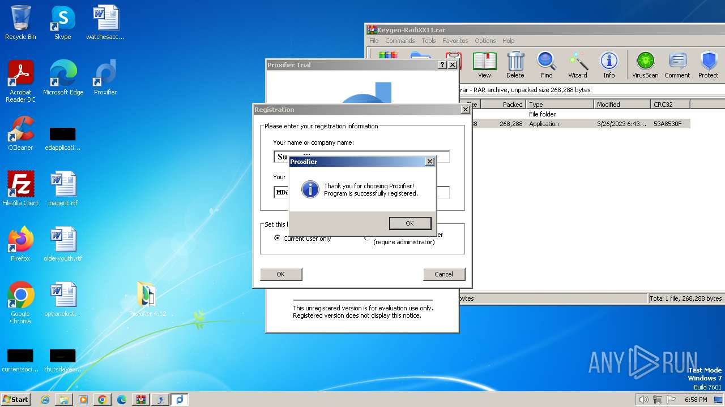Launch the Wizard in WinRAR toolbar
The height and width of the screenshot is (407, 725).
pyautogui.click(x=578, y=65)
